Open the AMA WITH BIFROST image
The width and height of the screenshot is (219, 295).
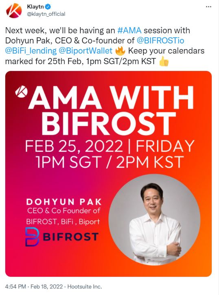108,174
